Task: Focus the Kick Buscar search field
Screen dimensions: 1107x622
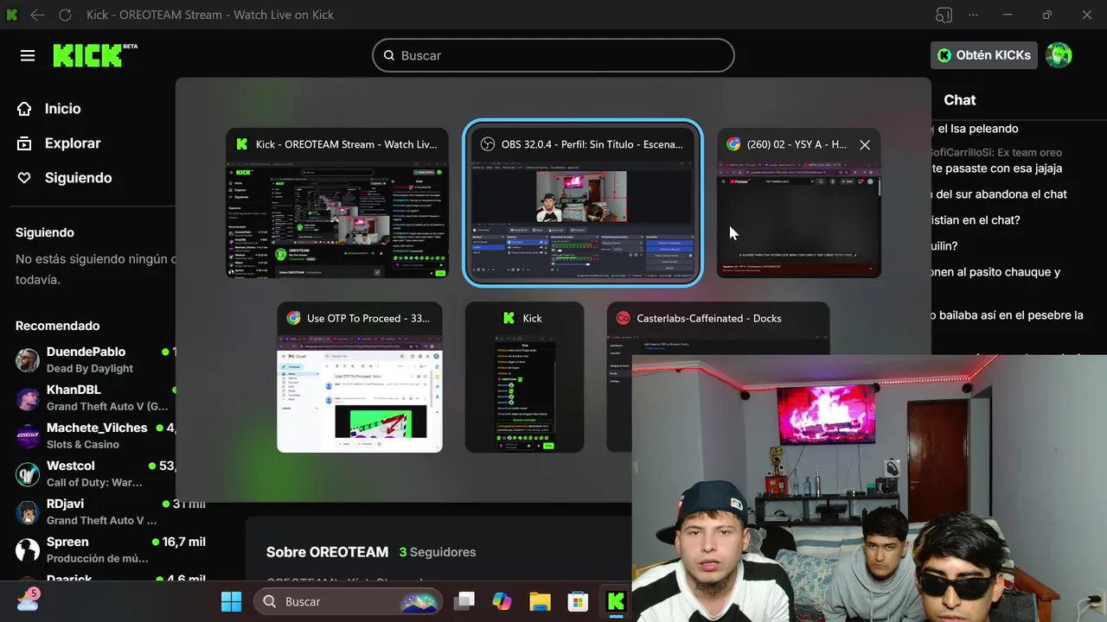Action: pyautogui.click(x=553, y=55)
